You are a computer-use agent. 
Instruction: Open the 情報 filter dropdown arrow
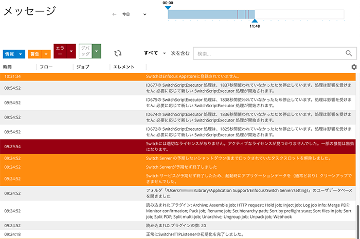point(21,54)
